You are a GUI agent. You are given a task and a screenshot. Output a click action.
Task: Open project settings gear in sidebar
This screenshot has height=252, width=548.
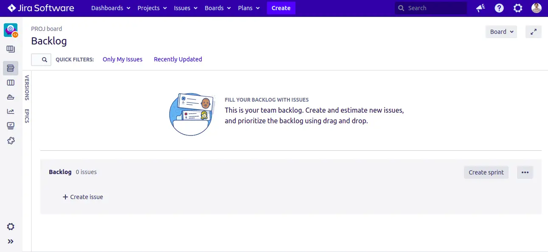point(11,227)
